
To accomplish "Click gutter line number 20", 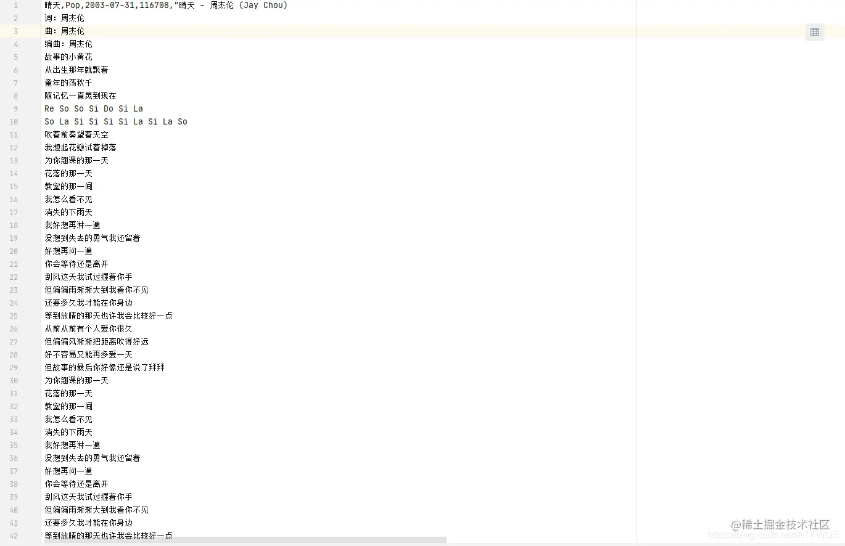I will pos(14,251).
